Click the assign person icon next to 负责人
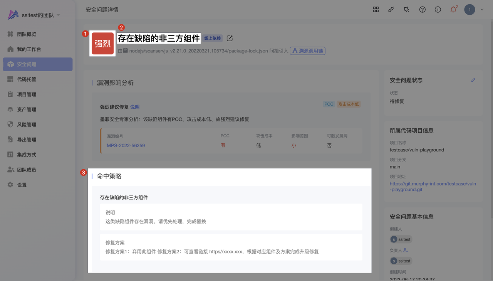The width and height of the screenshot is (493, 281). 406,251
